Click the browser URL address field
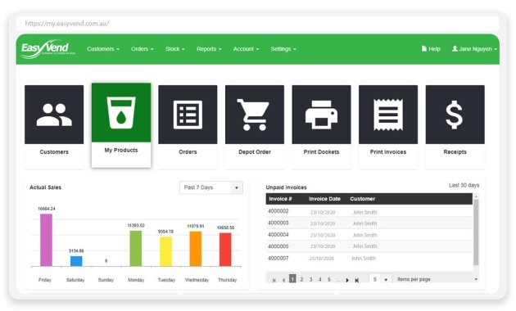Screen dimensions: 516x311 pyautogui.click(x=257, y=24)
